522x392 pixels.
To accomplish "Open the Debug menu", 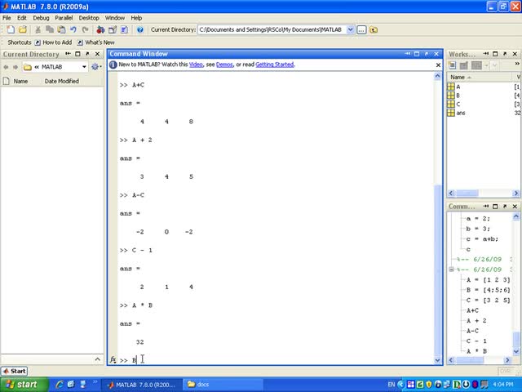I will pyautogui.click(x=41, y=18).
